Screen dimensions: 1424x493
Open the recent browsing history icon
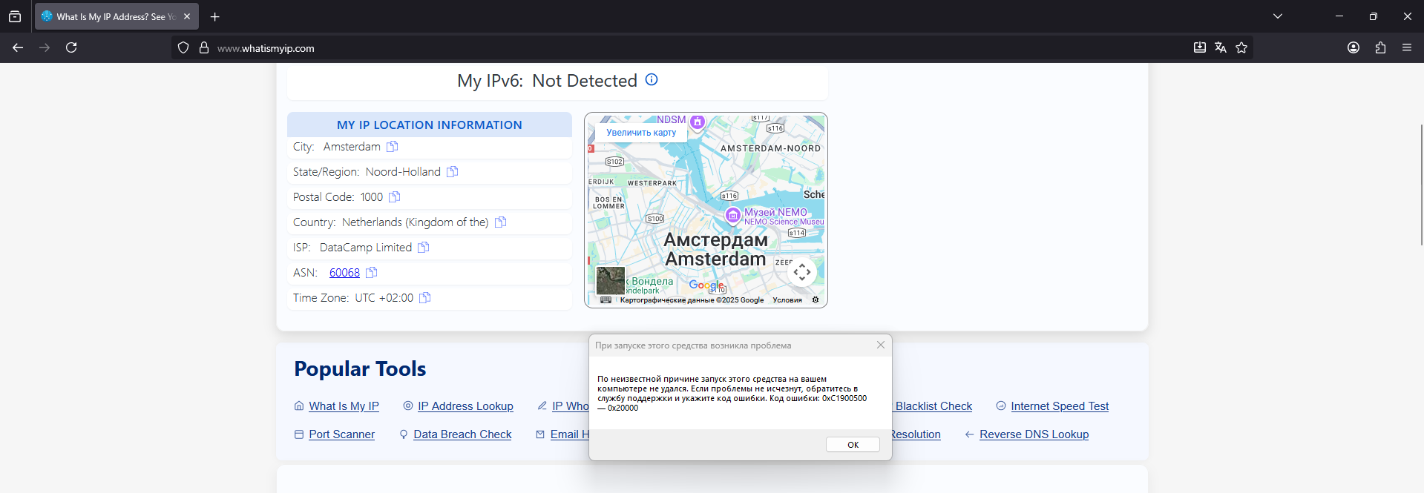click(x=15, y=16)
